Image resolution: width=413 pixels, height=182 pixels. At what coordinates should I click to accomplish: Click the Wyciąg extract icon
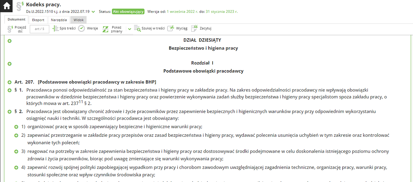pos(171,28)
